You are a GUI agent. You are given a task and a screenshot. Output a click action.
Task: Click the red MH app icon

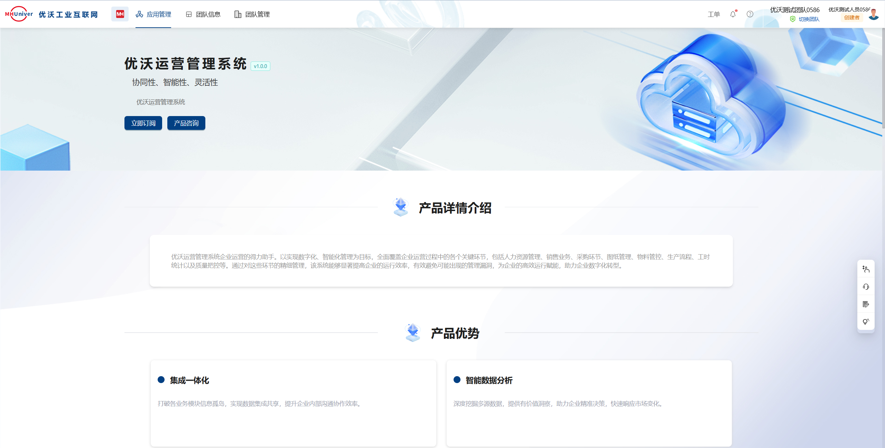[120, 14]
